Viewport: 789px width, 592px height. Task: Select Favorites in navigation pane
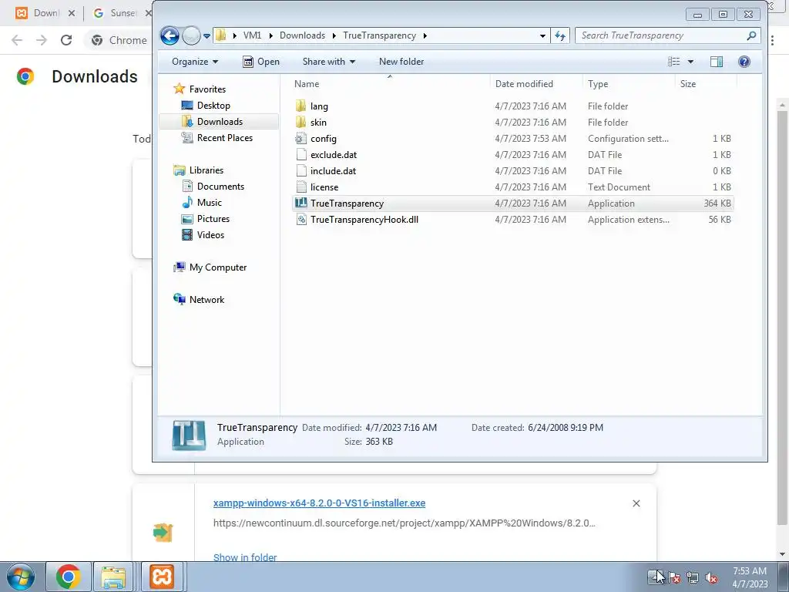[x=206, y=89]
